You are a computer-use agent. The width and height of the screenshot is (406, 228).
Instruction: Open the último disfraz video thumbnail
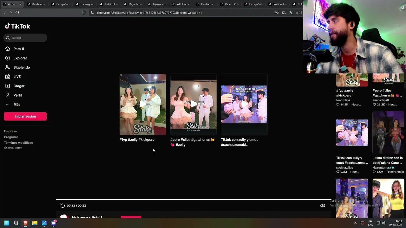pos(388,132)
